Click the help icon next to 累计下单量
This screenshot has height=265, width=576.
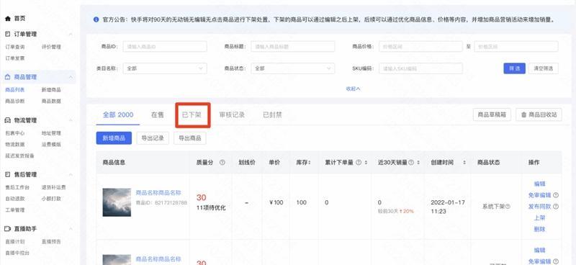point(359,163)
